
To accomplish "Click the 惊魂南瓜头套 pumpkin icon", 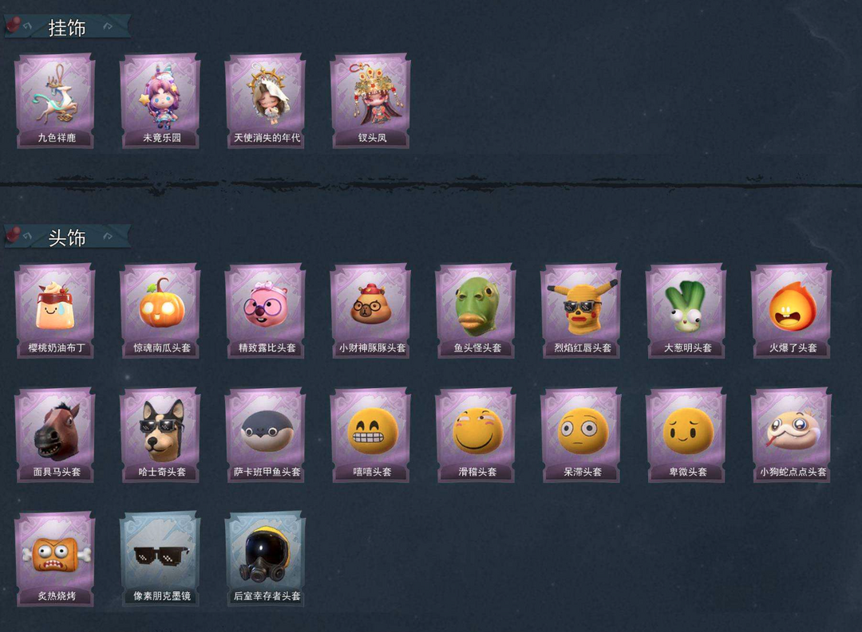I will tap(160, 312).
